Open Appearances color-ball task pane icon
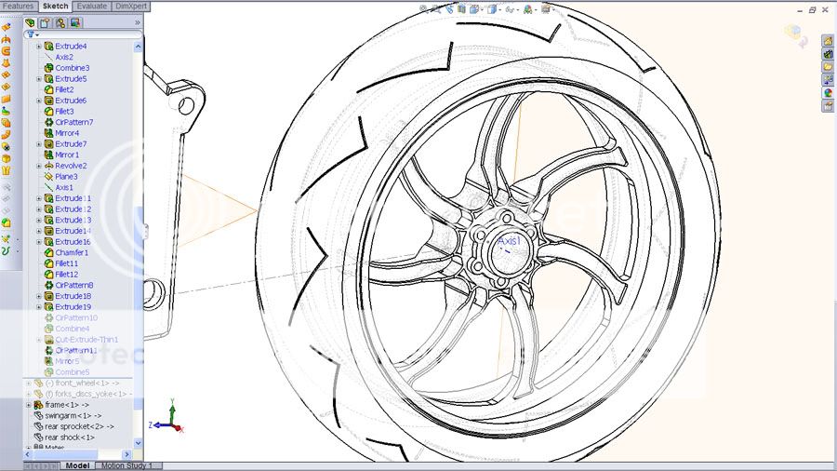The image size is (837, 471). [x=828, y=93]
